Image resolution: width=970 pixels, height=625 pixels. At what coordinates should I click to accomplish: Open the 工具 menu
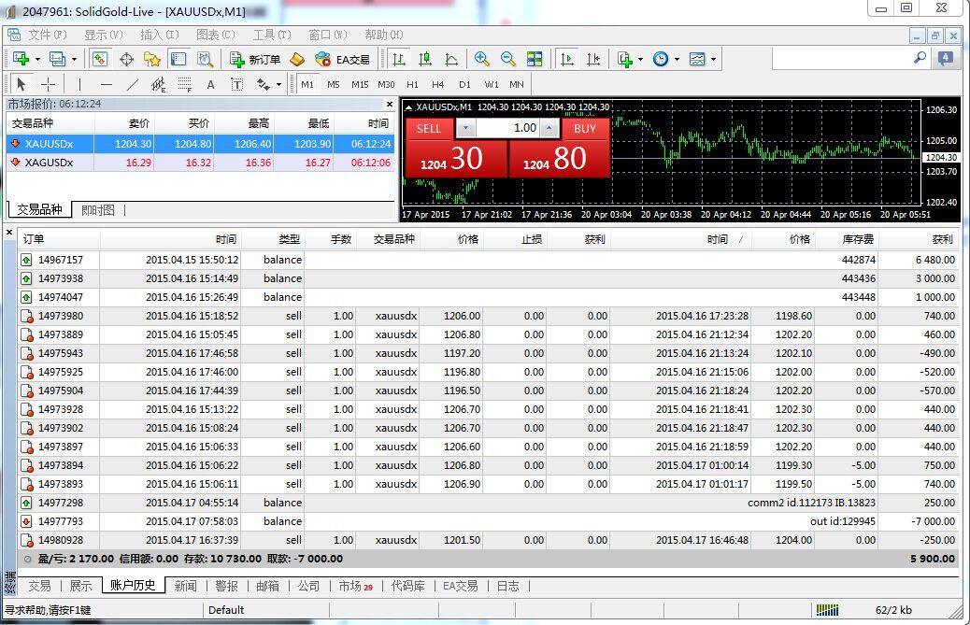pos(272,35)
